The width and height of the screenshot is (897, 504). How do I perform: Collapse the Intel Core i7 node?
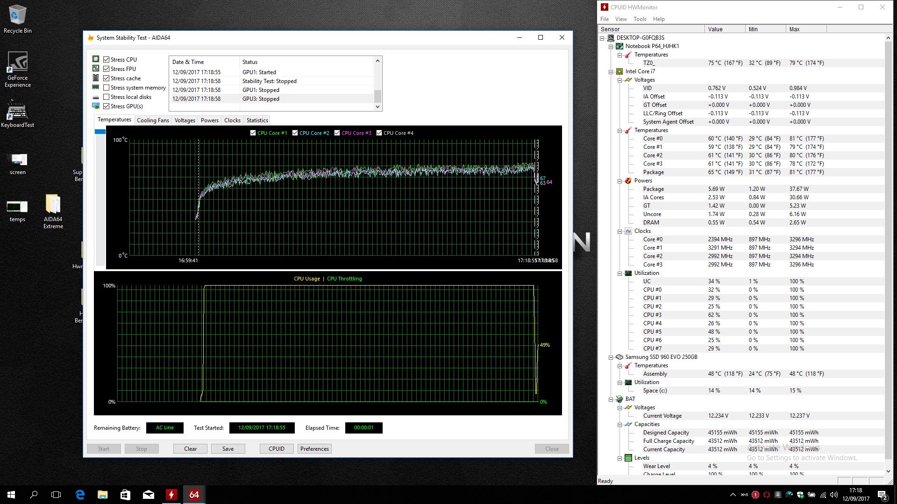[x=611, y=71]
